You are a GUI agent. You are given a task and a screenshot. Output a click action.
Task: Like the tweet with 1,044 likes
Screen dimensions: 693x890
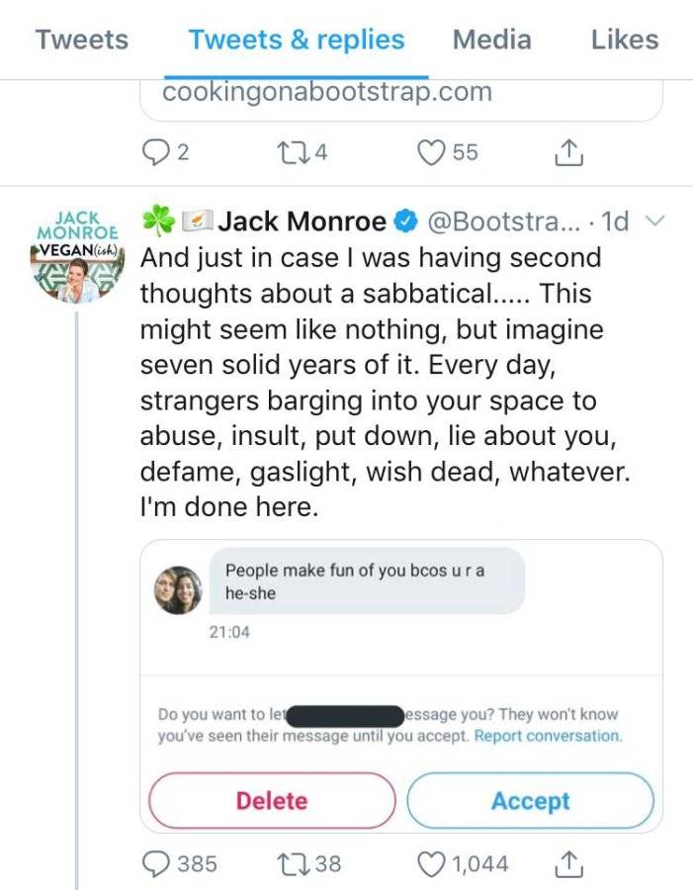tap(431, 864)
